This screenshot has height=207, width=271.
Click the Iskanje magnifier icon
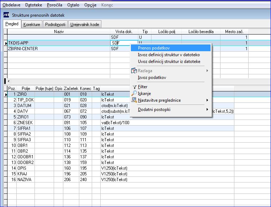[134, 93]
